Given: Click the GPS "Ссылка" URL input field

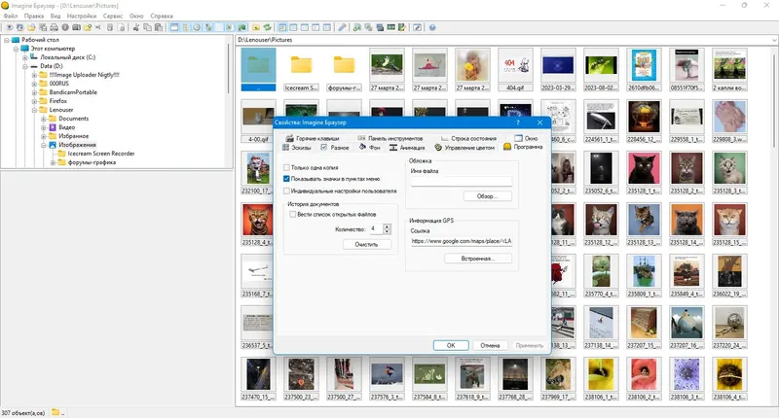Looking at the screenshot, I should [461, 241].
